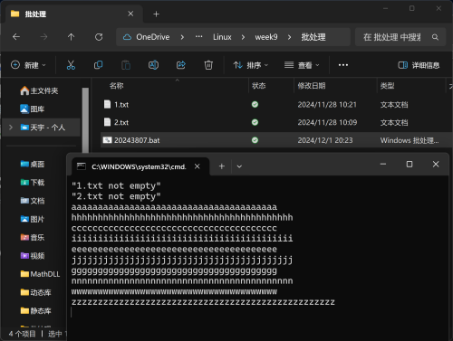Viewport: 453px width, 341px height.
Task: Open 图库 in the sidebar
Action: click(x=32, y=109)
